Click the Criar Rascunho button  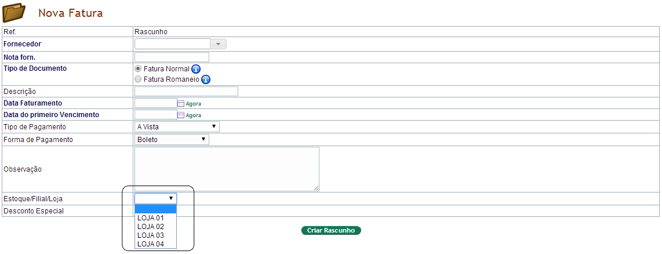coord(331,230)
